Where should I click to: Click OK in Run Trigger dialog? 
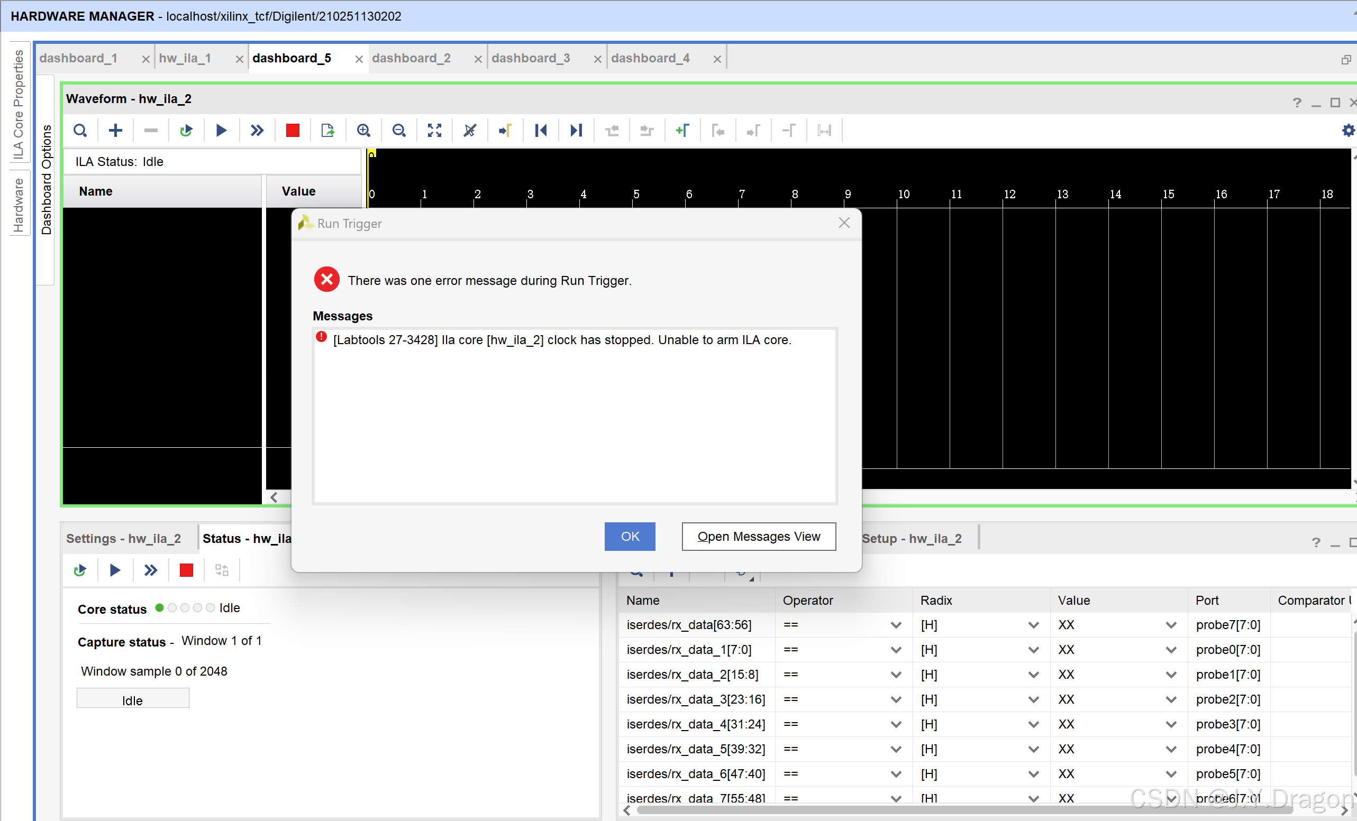pos(630,537)
